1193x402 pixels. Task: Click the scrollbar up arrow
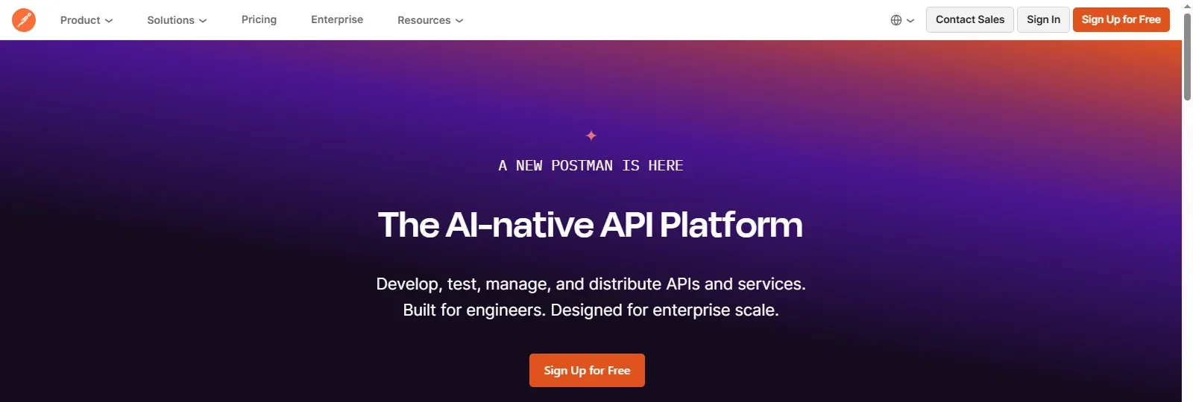[x=1187, y=6]
